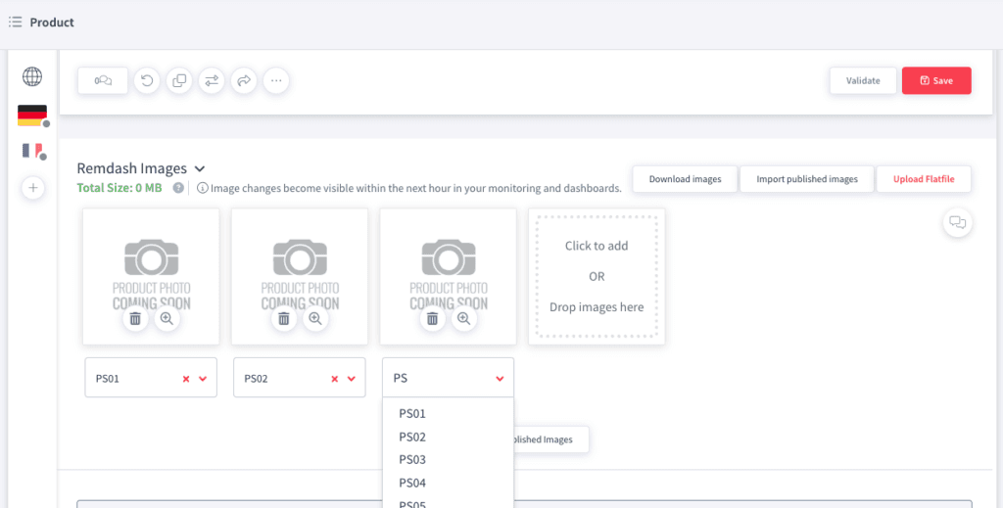
Task: Delete the first product image with trash icon
Action: 135,318
